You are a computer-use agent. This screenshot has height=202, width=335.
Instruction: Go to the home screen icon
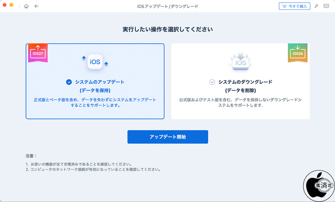(x=26, y=6)
